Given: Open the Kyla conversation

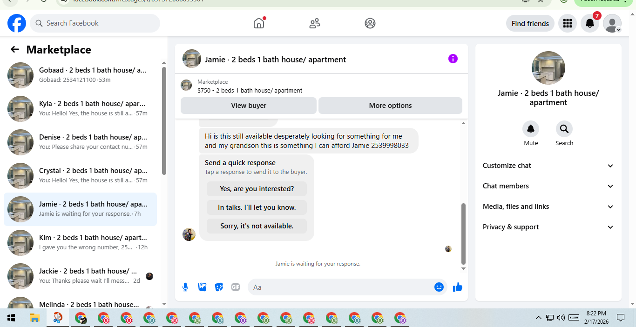Looking at the screenshot, I should coord(81,108).
